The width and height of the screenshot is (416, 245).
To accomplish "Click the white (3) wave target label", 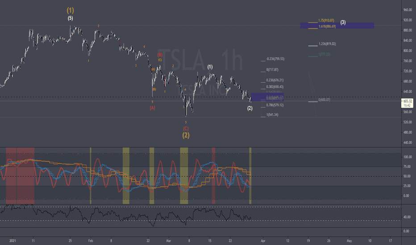I will pos(343,23).
